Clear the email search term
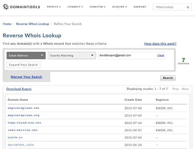Image resolution: width=195 pixels, height=149 pixels. click(161, 55)
